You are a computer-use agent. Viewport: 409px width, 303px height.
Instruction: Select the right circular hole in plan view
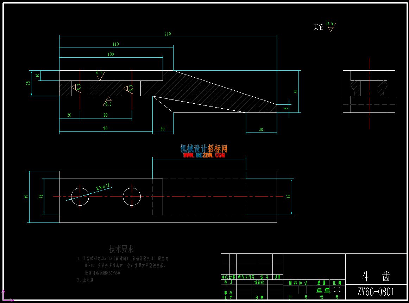[132, 197]
